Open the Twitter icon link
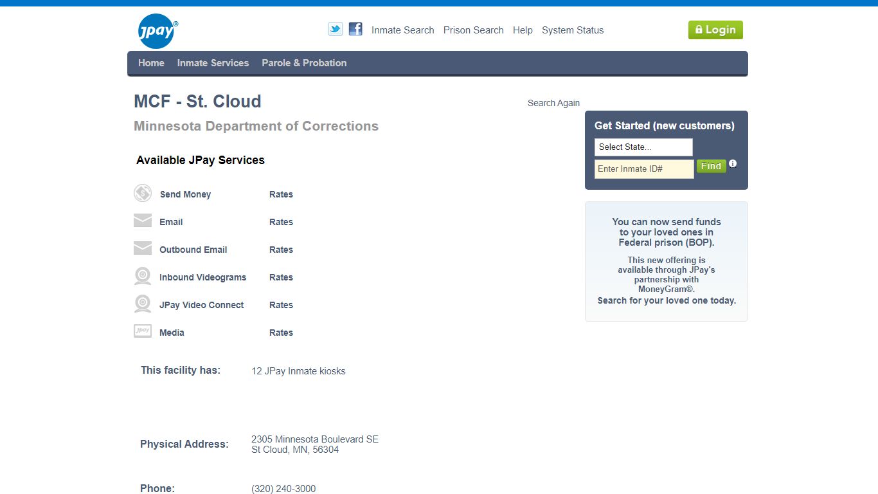The width and height of the screenshot is (878, 494). (x=336, y=29)
